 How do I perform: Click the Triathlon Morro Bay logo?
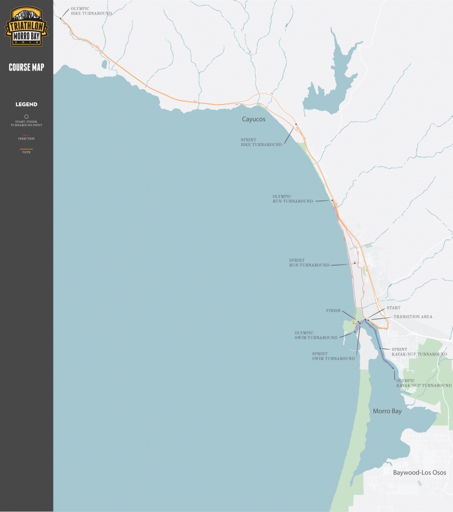point(26,26)
